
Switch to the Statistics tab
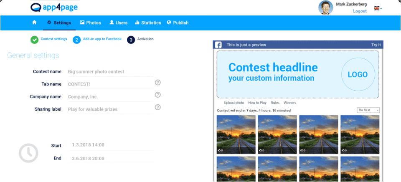(148, 23)
